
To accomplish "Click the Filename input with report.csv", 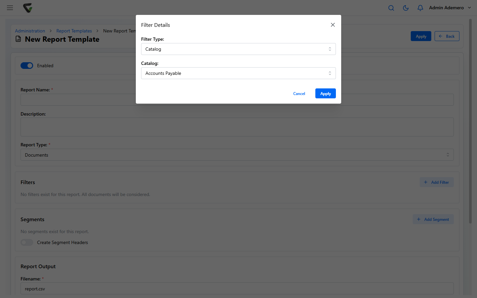I will tap(237, 288).
